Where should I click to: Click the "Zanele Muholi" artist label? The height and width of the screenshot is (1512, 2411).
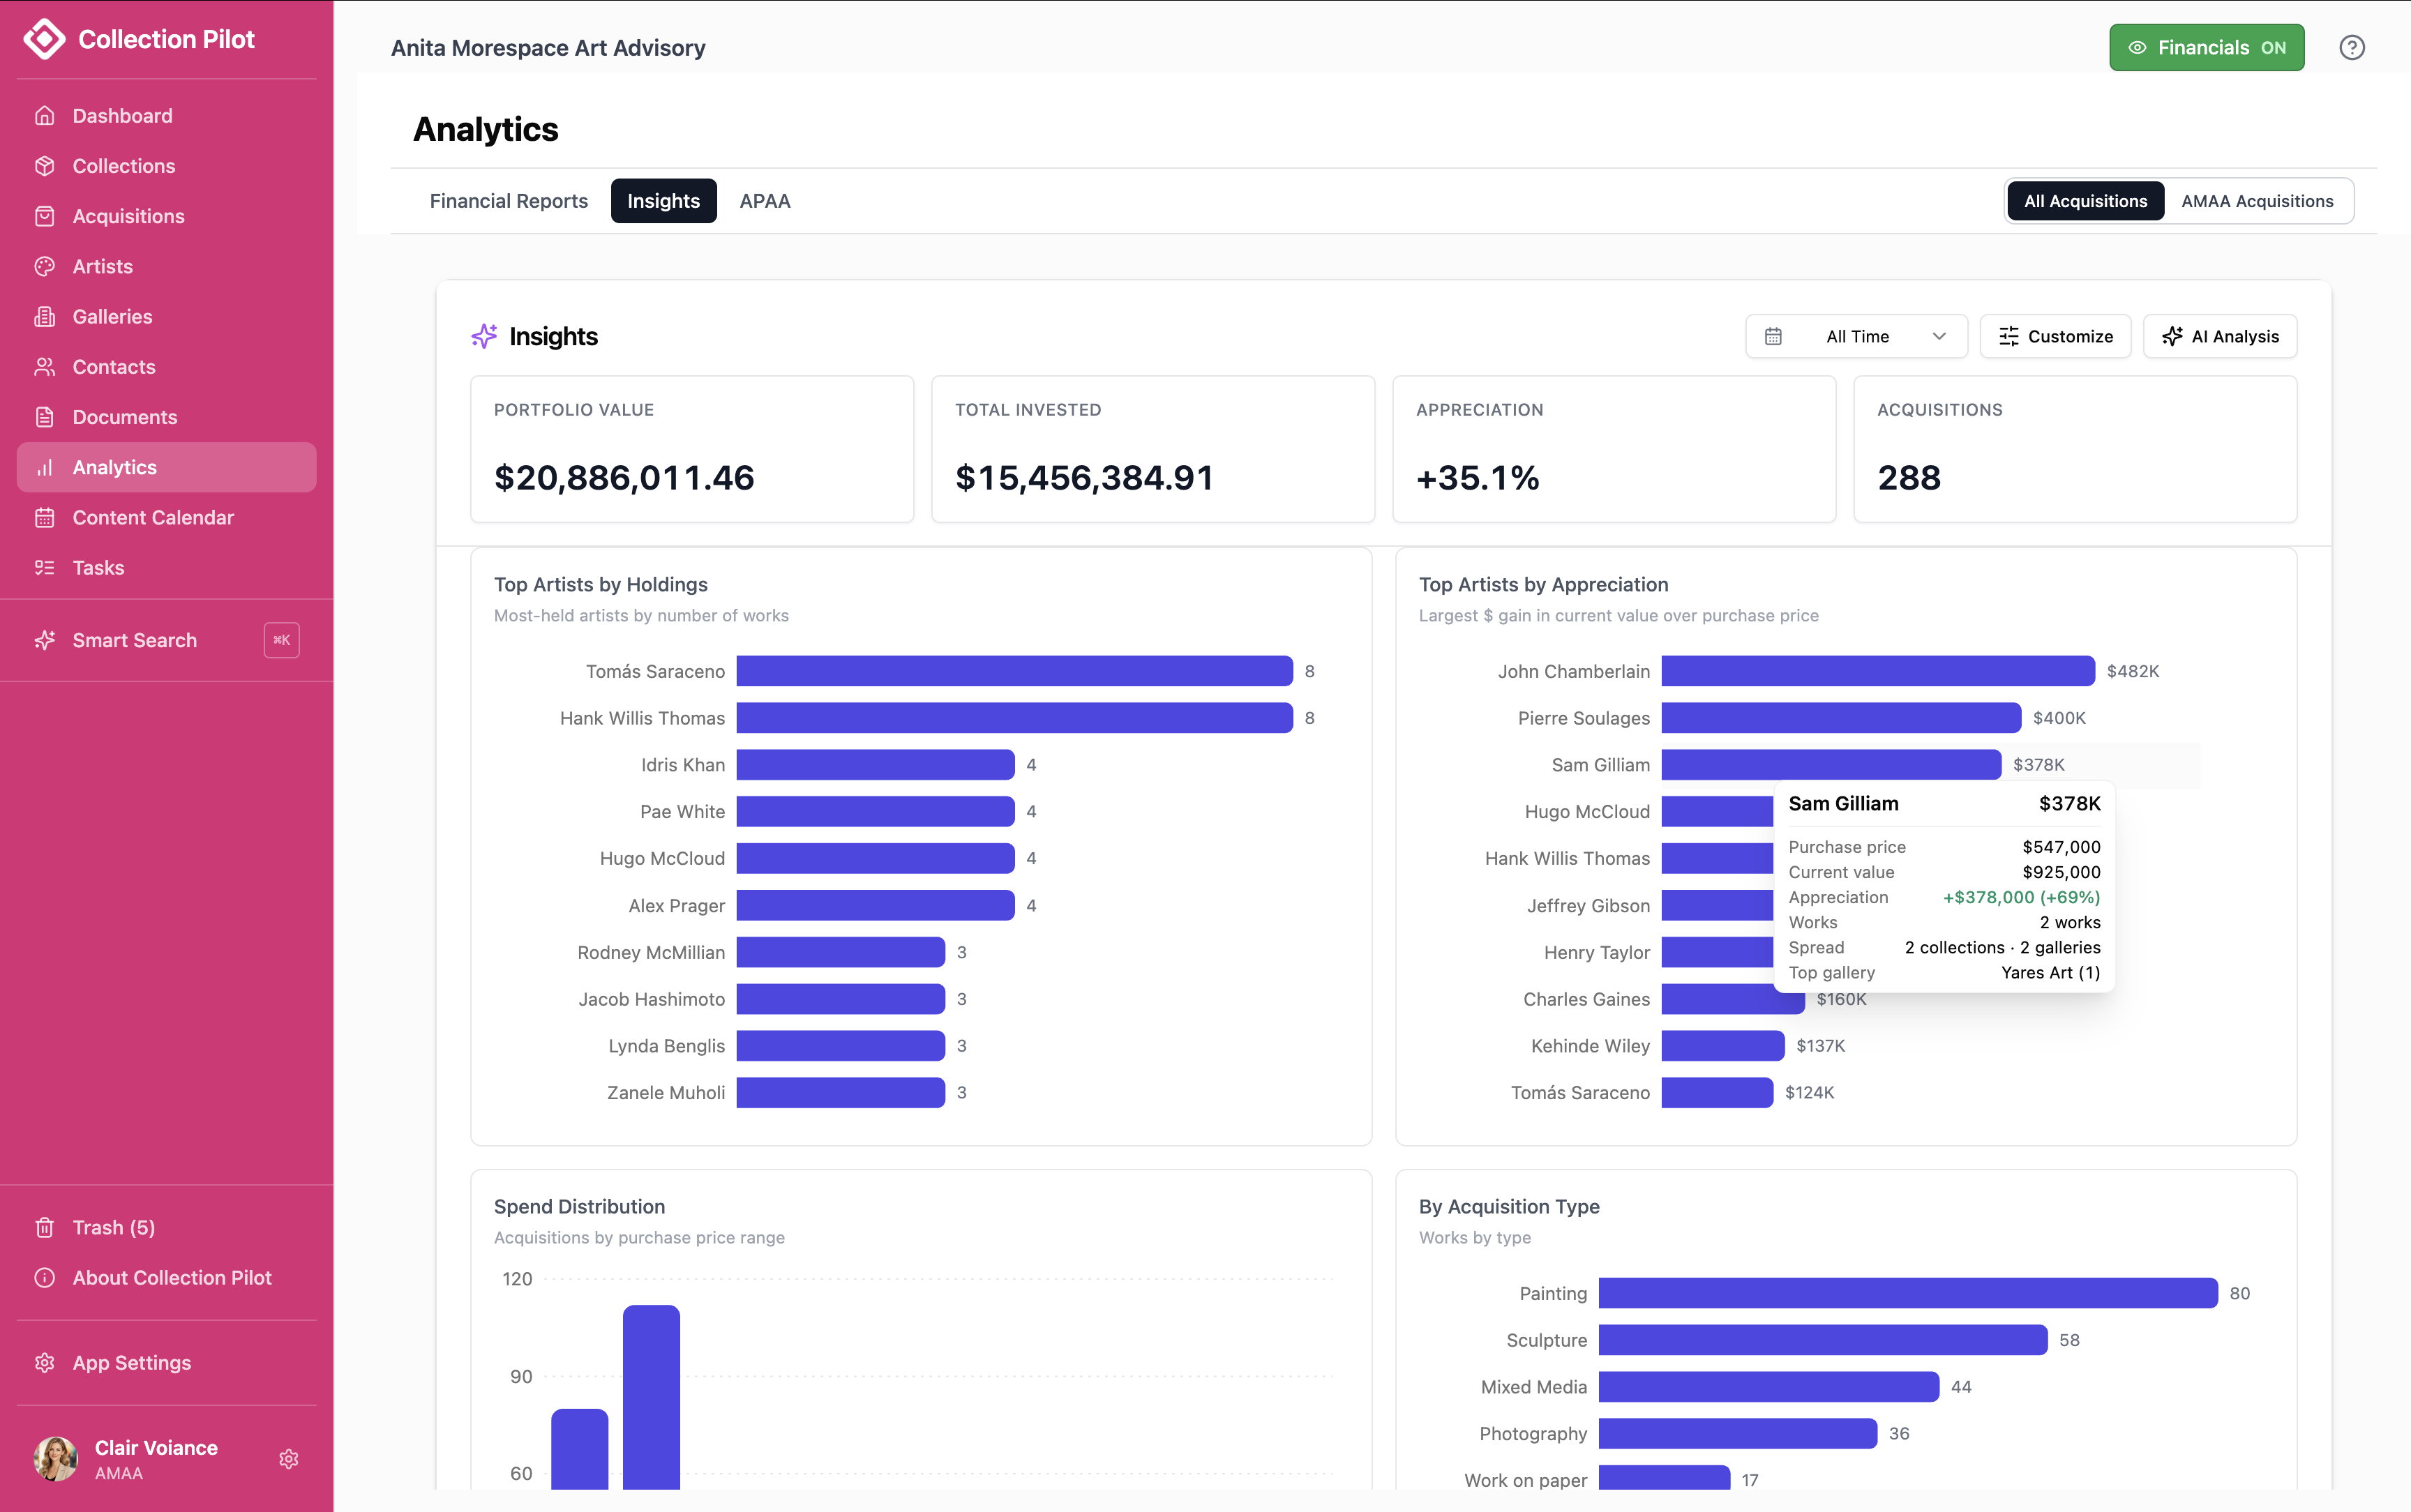tap(666, 1093)
